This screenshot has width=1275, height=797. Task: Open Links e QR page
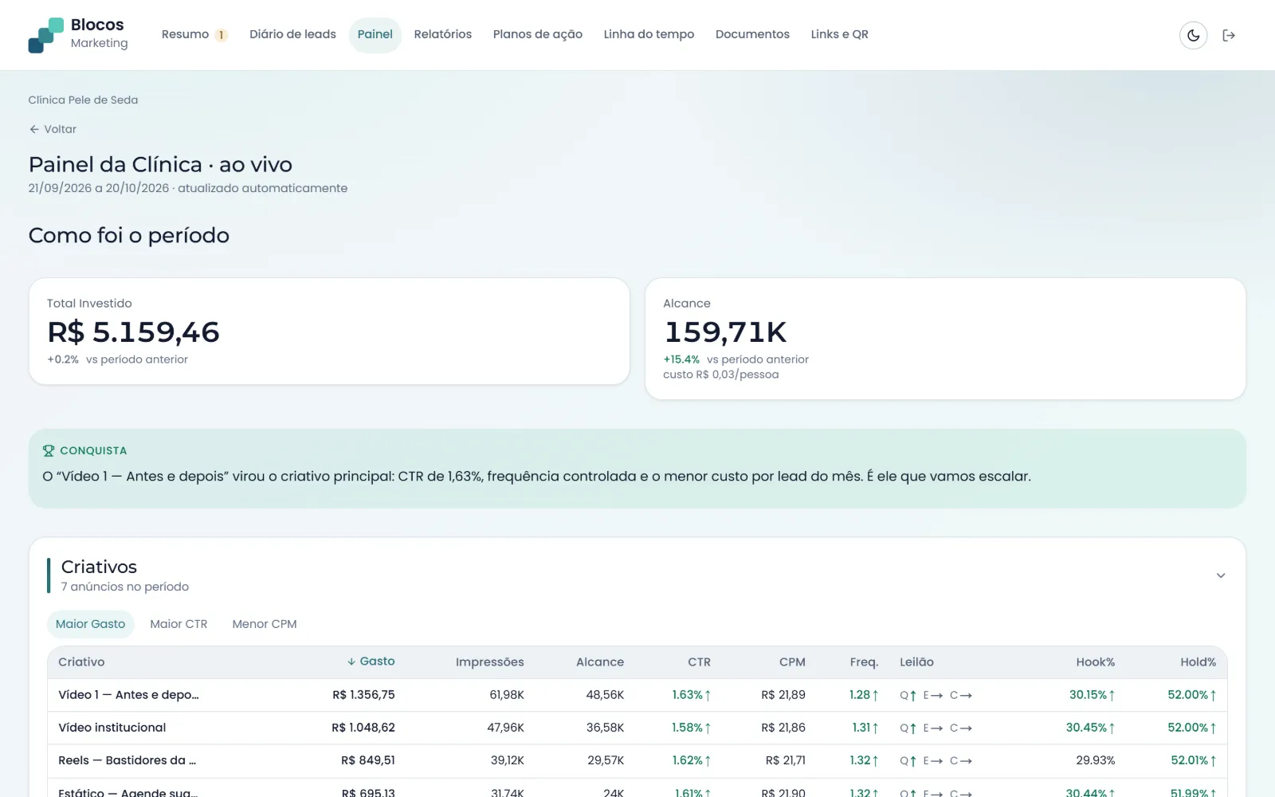tap(839, 34)
